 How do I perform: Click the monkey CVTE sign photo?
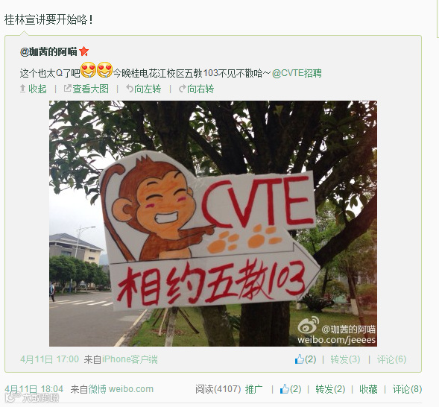213,224
